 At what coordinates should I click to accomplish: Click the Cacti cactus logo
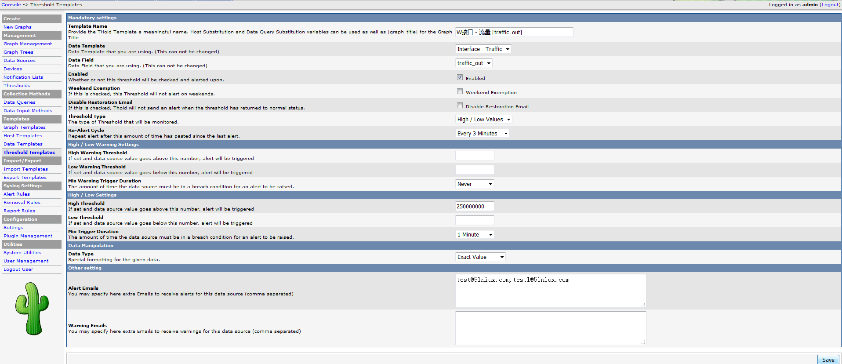click(32, 309)
